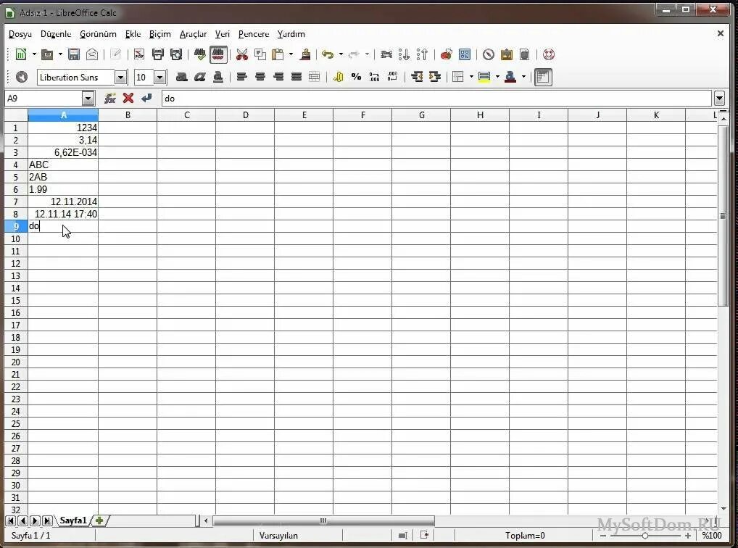The height and width of the screenshot is (548, 738).
Task: Open the Ekle menu
Action: coord(133,34)
